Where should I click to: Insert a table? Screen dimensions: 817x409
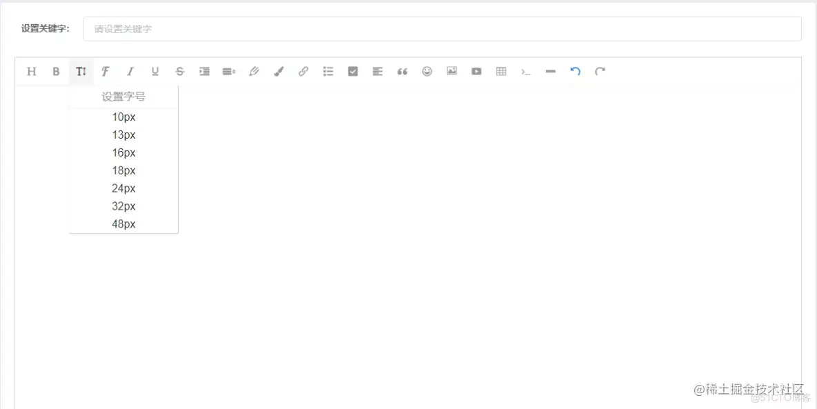click(x=501, y=71)
